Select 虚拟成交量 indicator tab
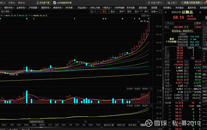 point(109,125)
